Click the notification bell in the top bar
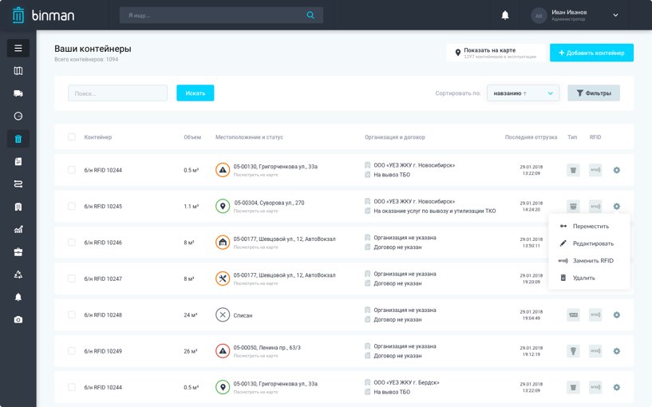Image resolution: width=652 pixels, height=407 pixels. (x=504, y=15)
